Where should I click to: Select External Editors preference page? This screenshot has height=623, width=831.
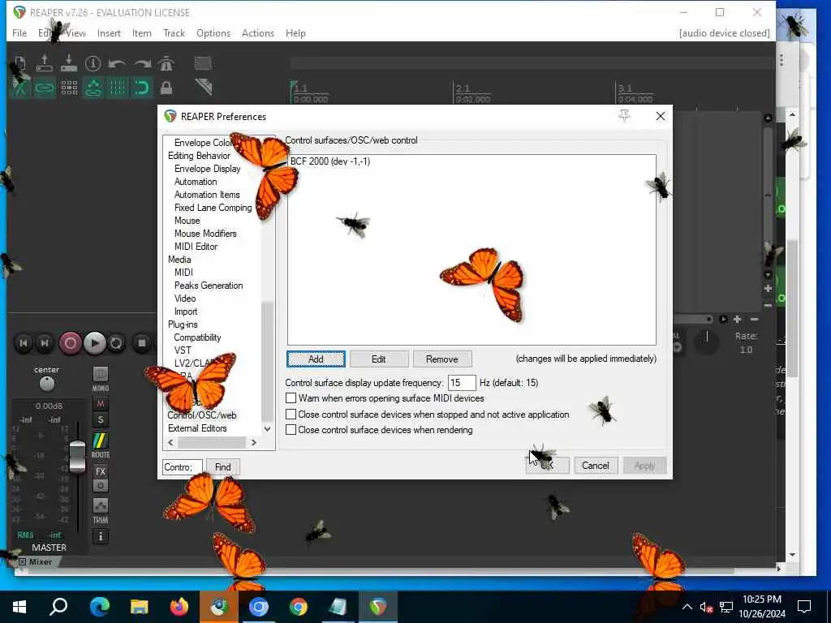pos(197,428)
